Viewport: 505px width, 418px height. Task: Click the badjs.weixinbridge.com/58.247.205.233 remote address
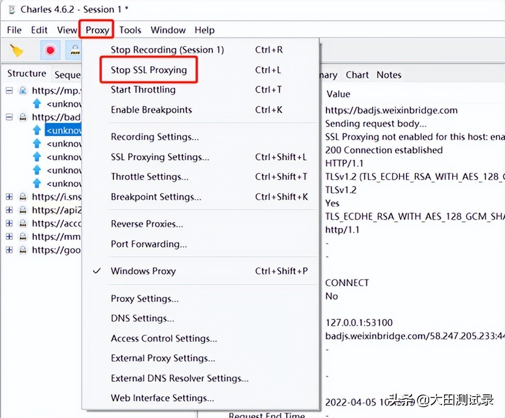[x=415, y=336]
